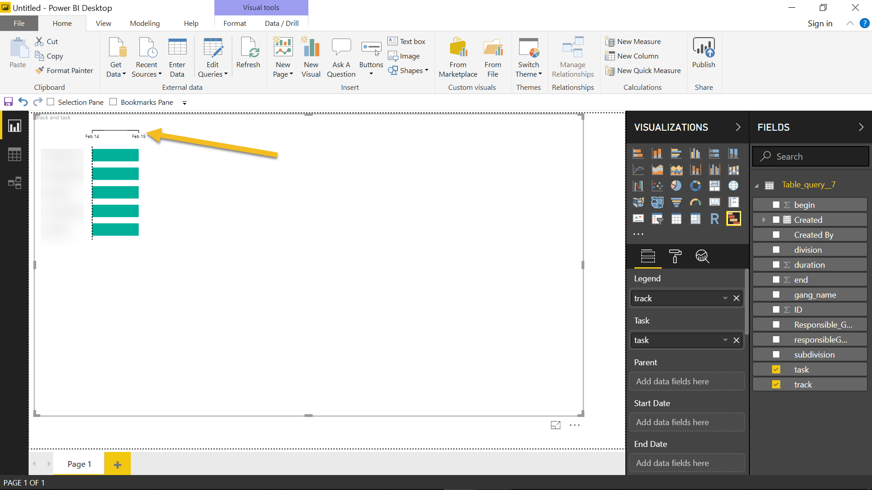This screenshot has height=490, width=872.
Task: Open the Modeling ribbon tab
Action: [x=145, y=24]
